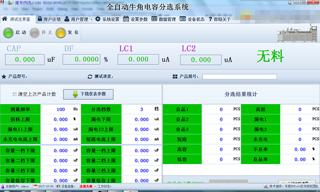This screenshot has width=320, height=192.
Task: Click the CAP reading display box
Action: click(24, 60)
